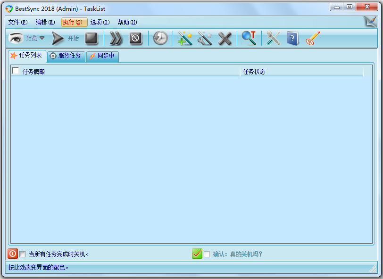Click the eye Preview icon
The image size is (383, 279).
16,38
